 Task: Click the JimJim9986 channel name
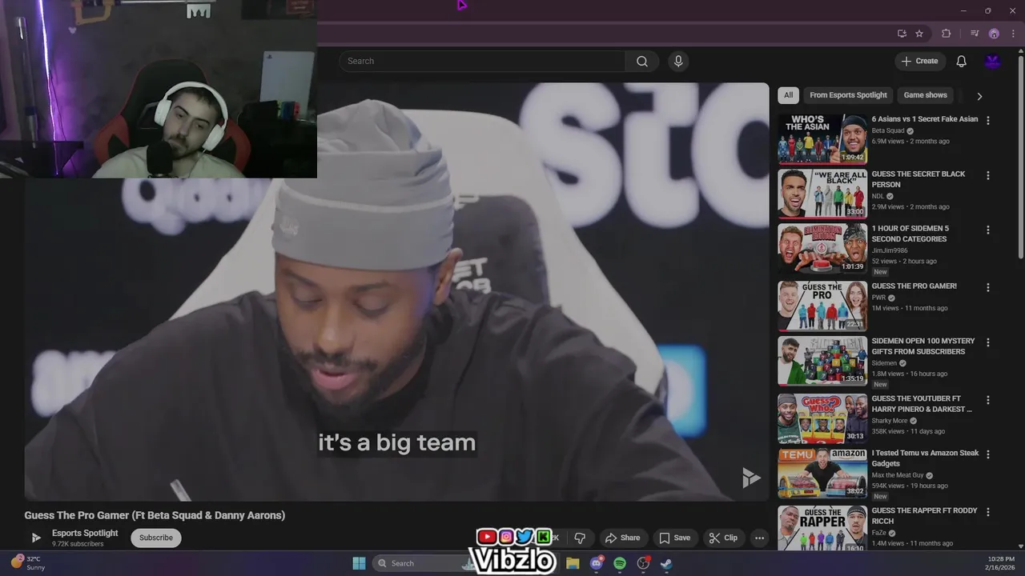[890, 250]
